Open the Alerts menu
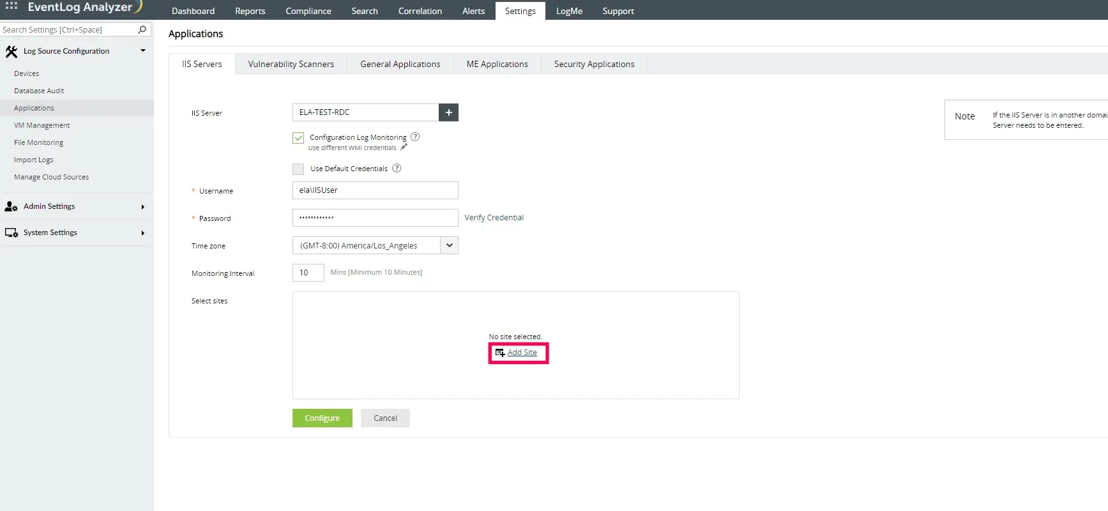Viewport: 1108px width, 511px height. [474, 11]
